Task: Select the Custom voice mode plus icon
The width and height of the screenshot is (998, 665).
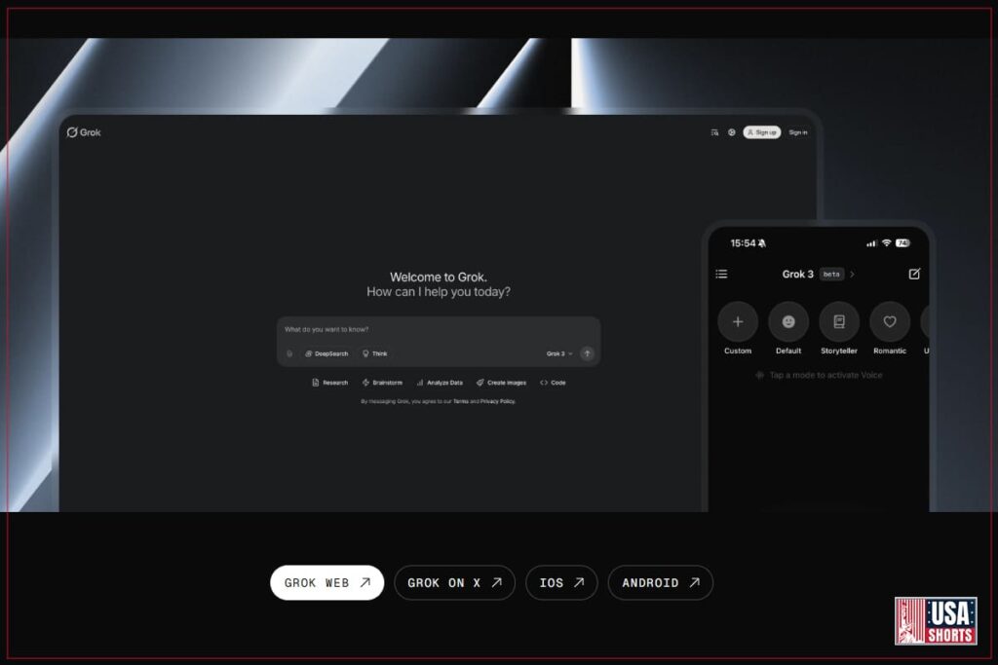Action: [738, 321]
